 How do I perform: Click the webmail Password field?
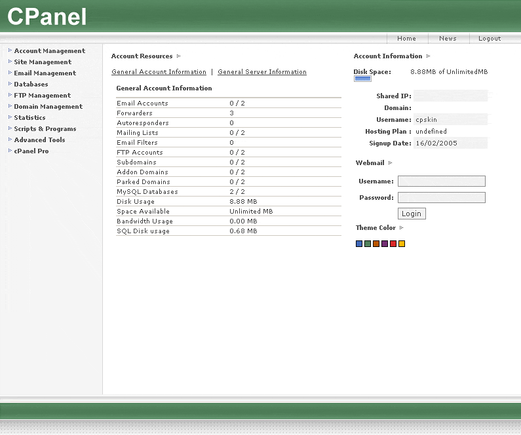(x=441, y=198)
